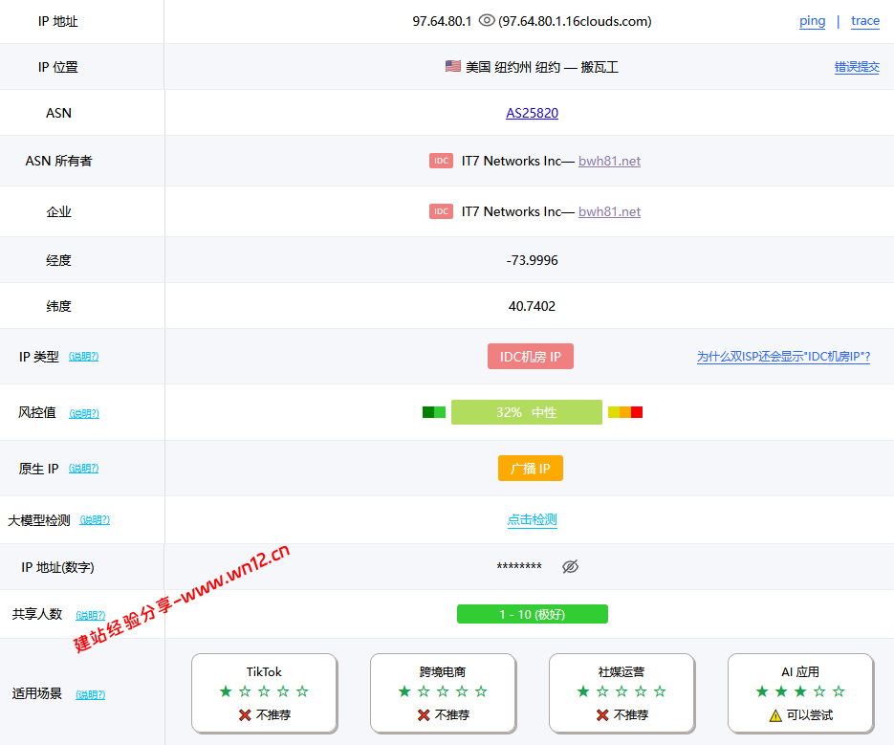Click the 1 - 10 (极好) green bar
894x745 pixels.
click(x=532, y=614)
